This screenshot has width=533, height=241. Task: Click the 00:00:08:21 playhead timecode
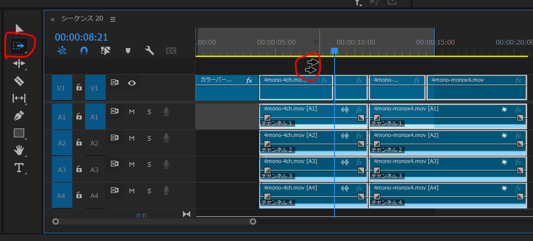click(81, 37)
